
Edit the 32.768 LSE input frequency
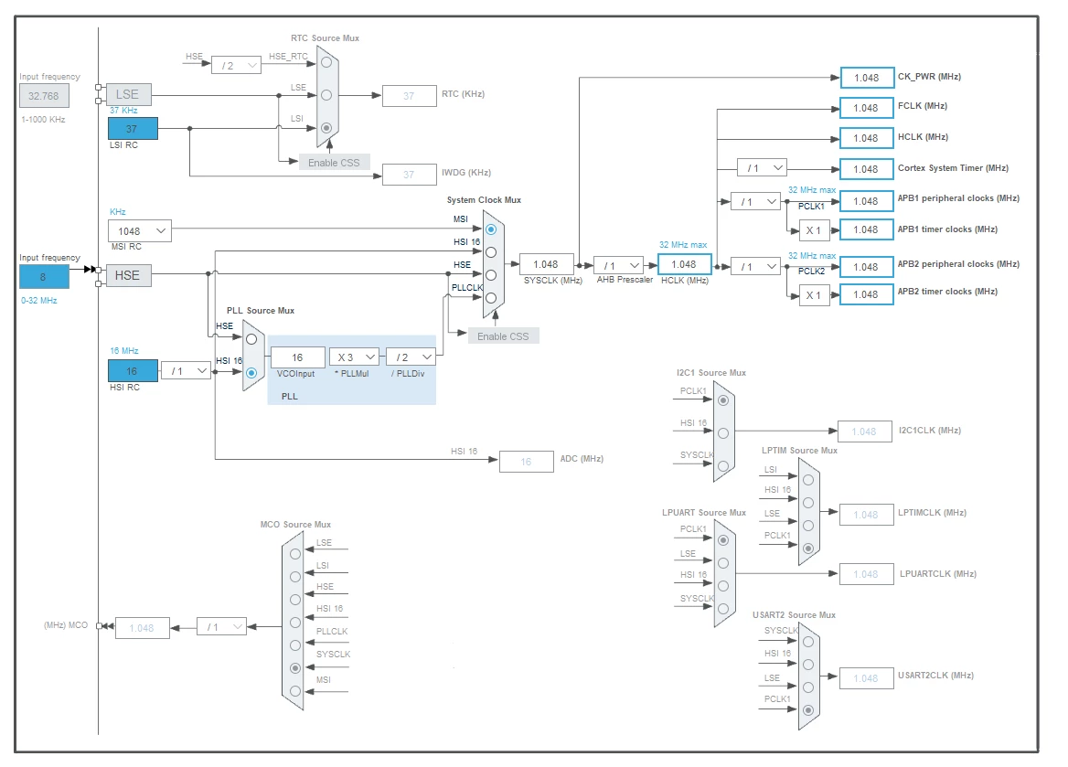coord(44,96)
